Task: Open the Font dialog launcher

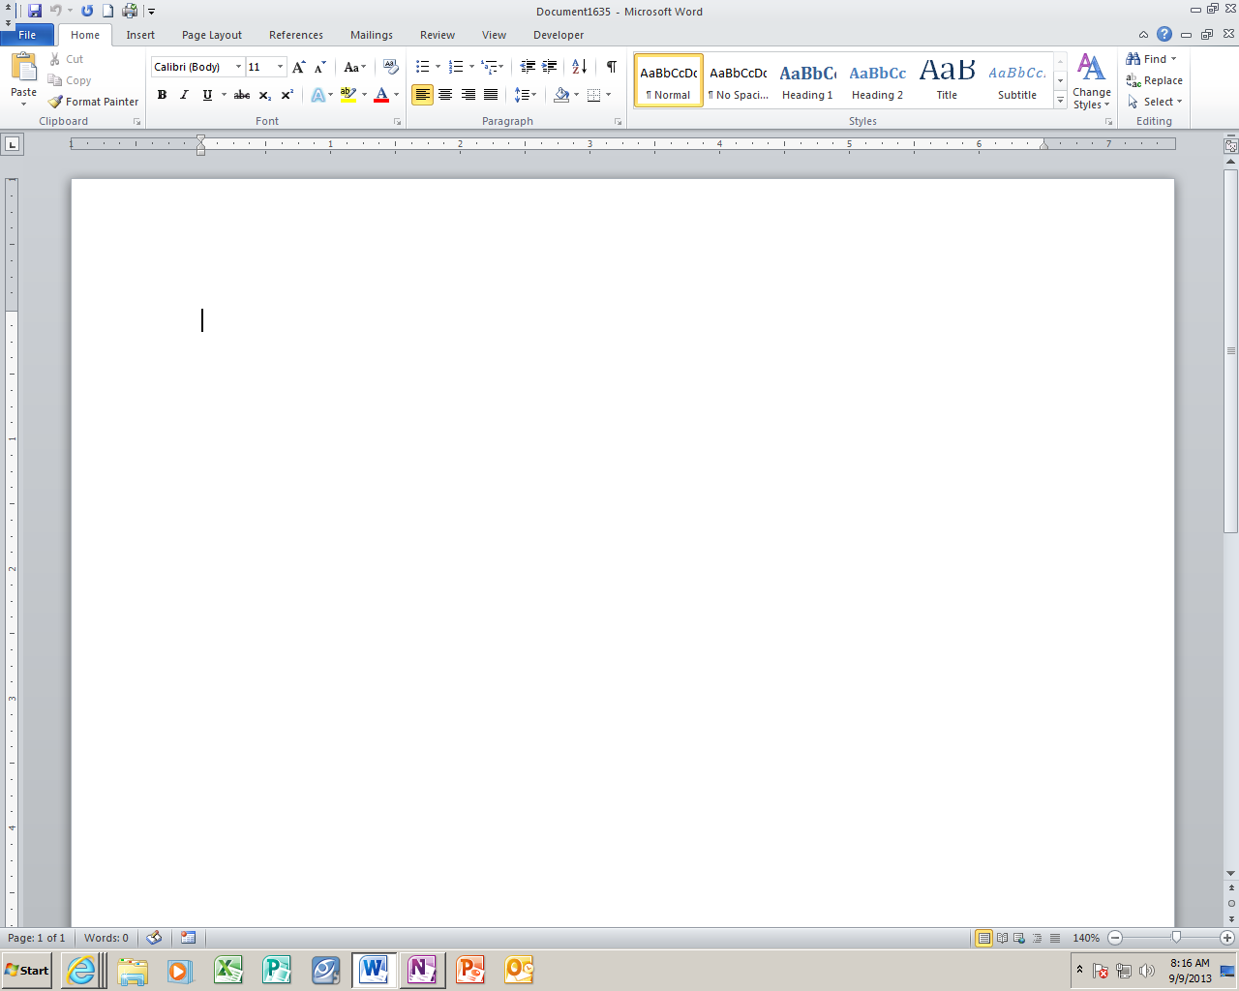Action: pyautogui.click(x=397, y=122)
